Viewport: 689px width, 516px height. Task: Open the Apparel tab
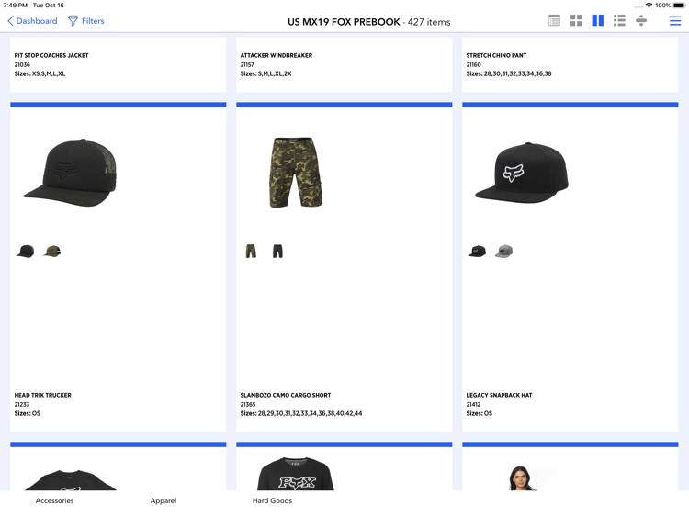(x=164, y=500)
